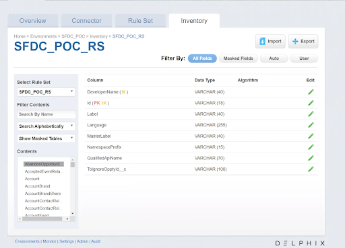Open Admin footer link

point(82,241)
